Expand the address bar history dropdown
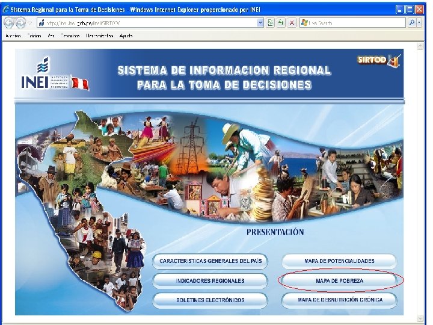Screen dimensions: 433x325 pyautogui.click(x=260, y=23)
